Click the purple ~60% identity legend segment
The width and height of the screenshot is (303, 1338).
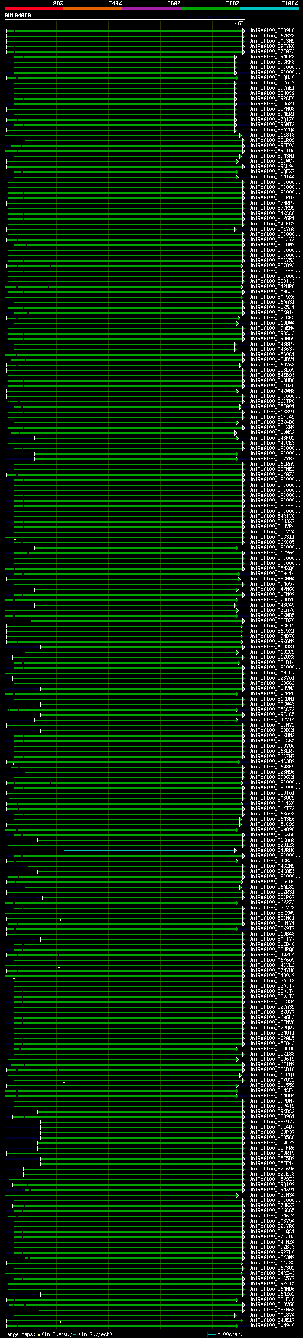(152, 9)
